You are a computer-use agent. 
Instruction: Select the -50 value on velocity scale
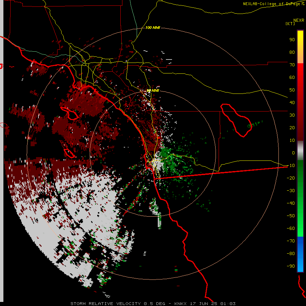291,216
